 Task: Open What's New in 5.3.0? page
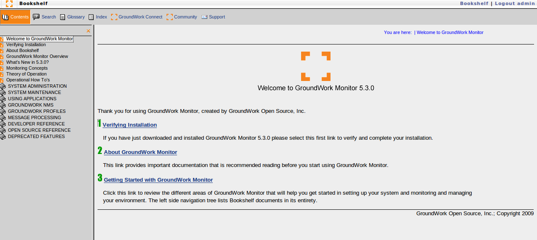point(27,62)
